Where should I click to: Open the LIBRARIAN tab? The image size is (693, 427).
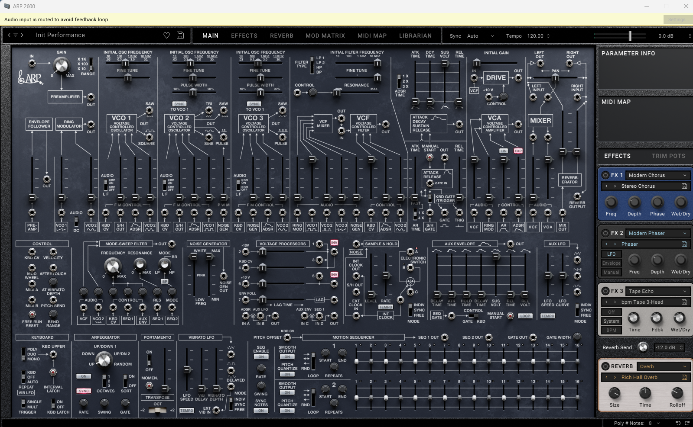click(416, 35)
